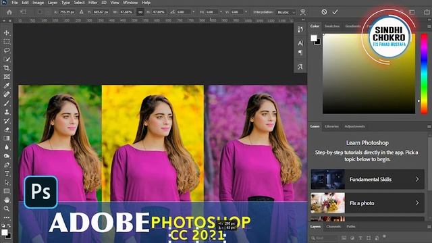Viewport: 432px width, 243px height.
Task: Select the Rectangle shape tool
Action: (x=7, y=191)
